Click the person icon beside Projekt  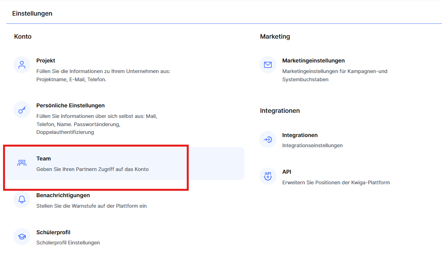(x=22, y=65)
